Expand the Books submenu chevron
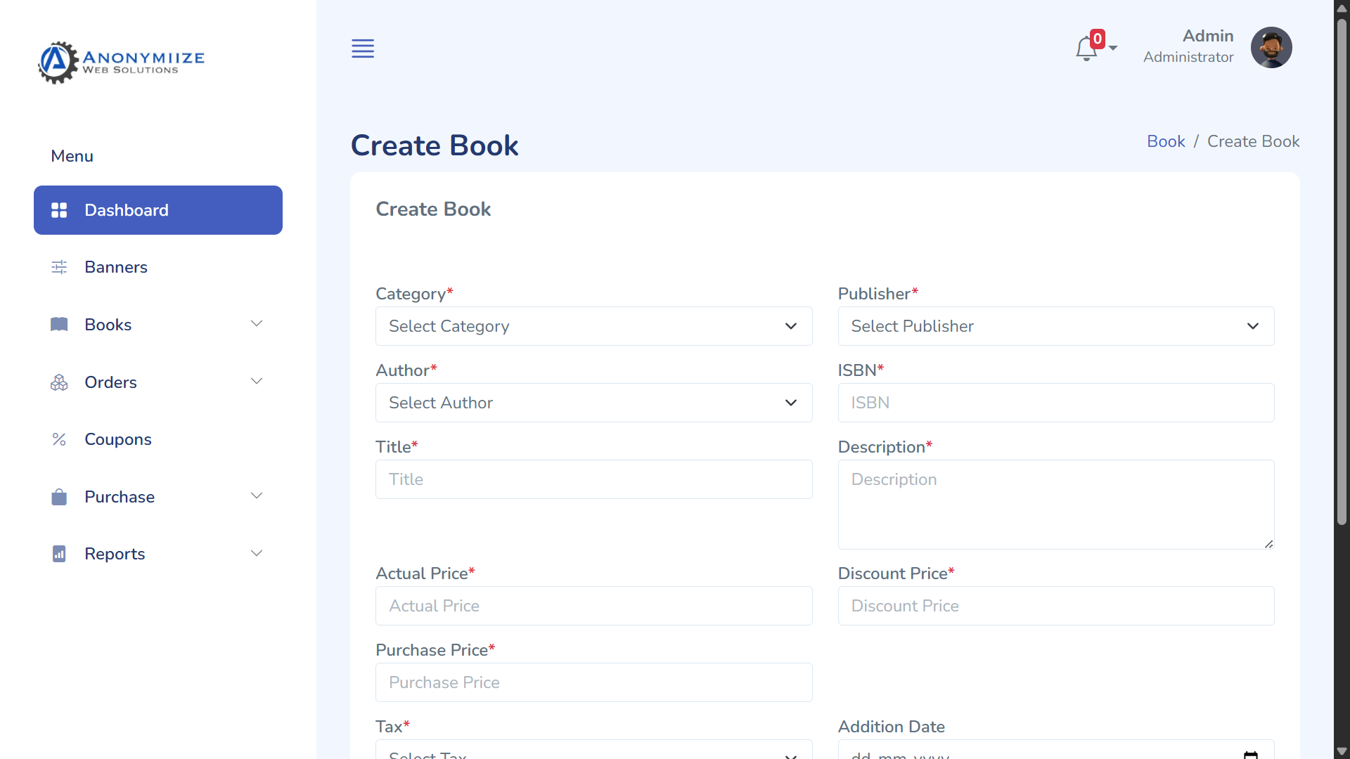This screenshot has width=1350, height=759. (x=257, y=324)
